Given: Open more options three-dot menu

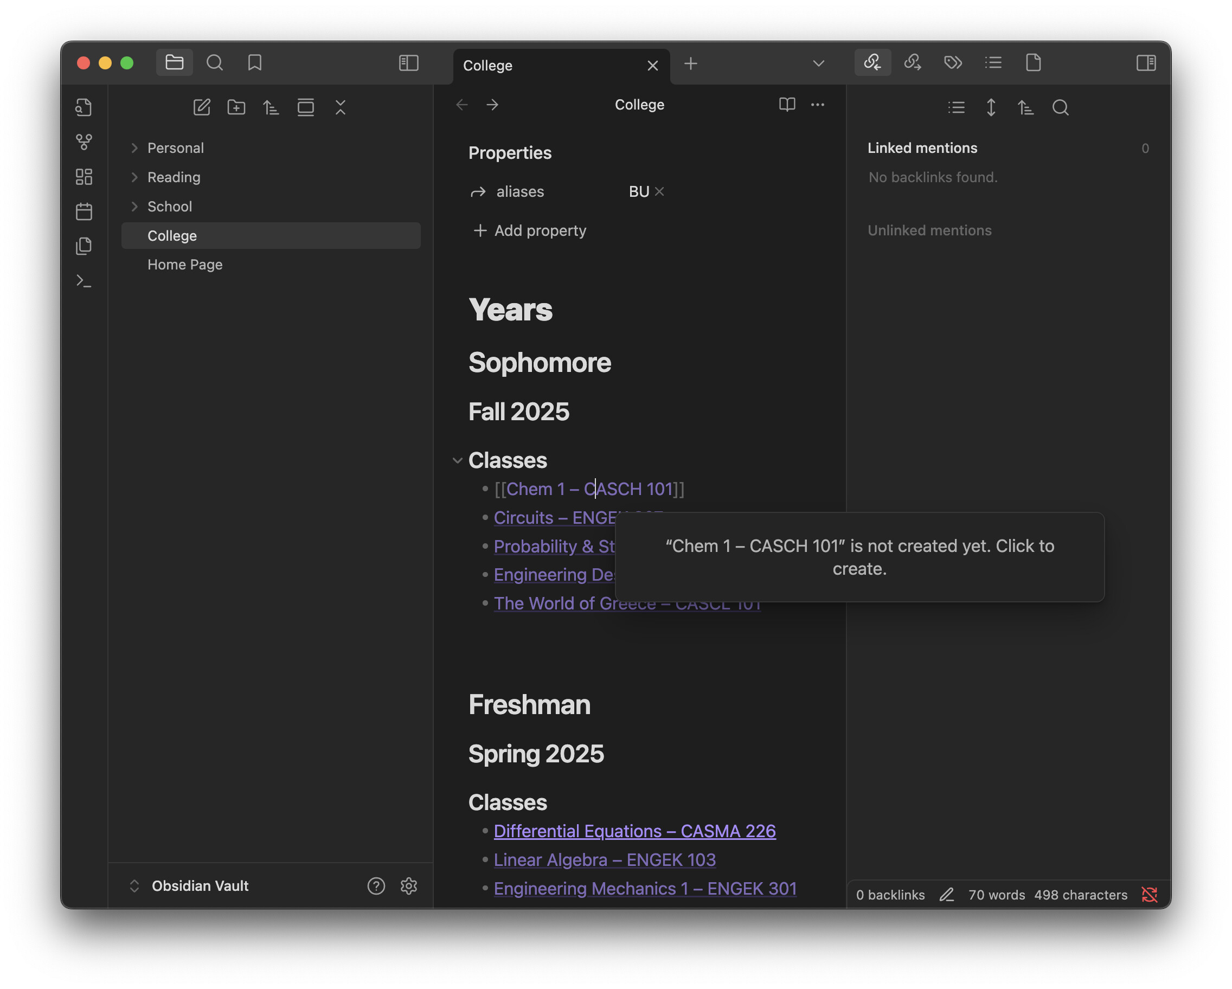Looking at the screenshot, I should tap(818, 105).
